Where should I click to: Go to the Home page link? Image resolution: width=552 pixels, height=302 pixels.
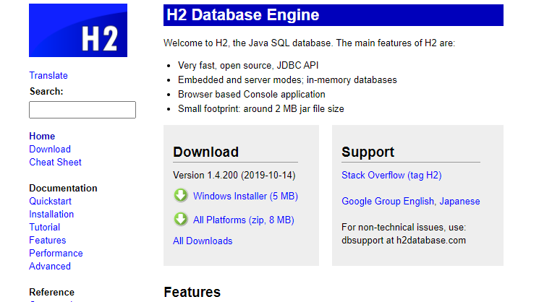coord(42,136)
